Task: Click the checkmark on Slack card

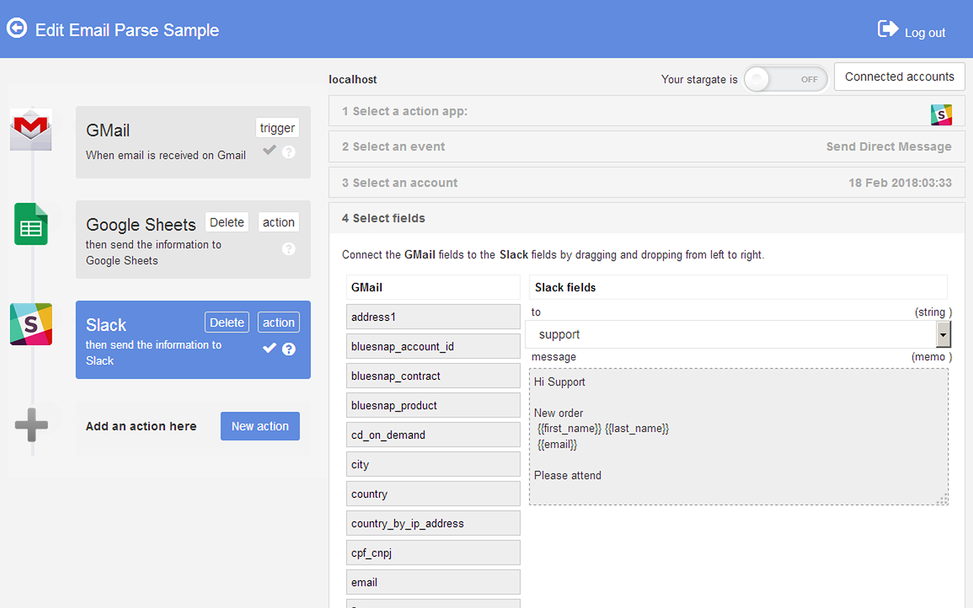Action: click(269, 348)
